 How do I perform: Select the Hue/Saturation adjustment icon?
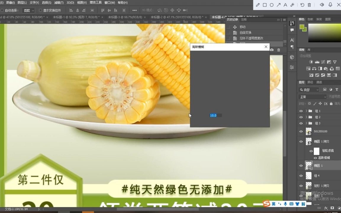308,68
